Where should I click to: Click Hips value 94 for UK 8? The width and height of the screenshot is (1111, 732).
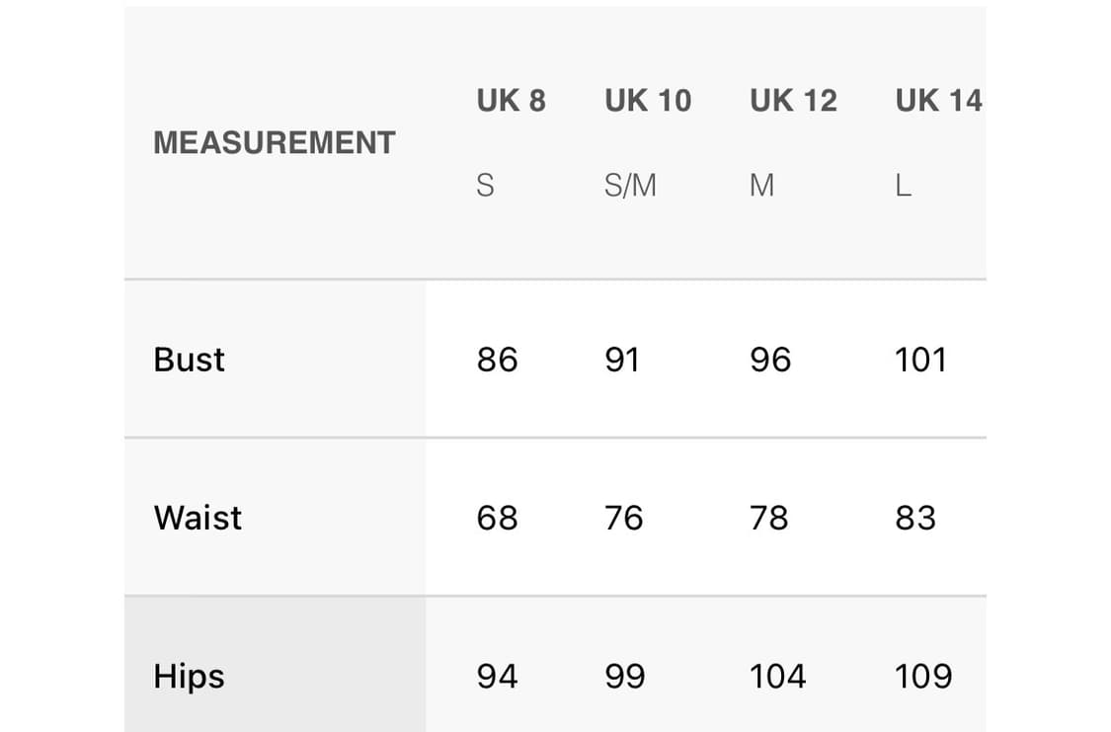click(497, 677)
